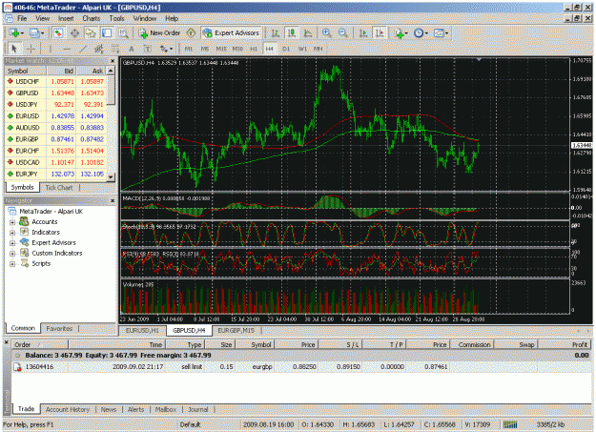Select pending order 13604416 row
The height and width of the screenshot is (432, 596).
tap(301, 366)
